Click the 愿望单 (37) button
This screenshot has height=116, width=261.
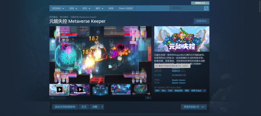200,3
